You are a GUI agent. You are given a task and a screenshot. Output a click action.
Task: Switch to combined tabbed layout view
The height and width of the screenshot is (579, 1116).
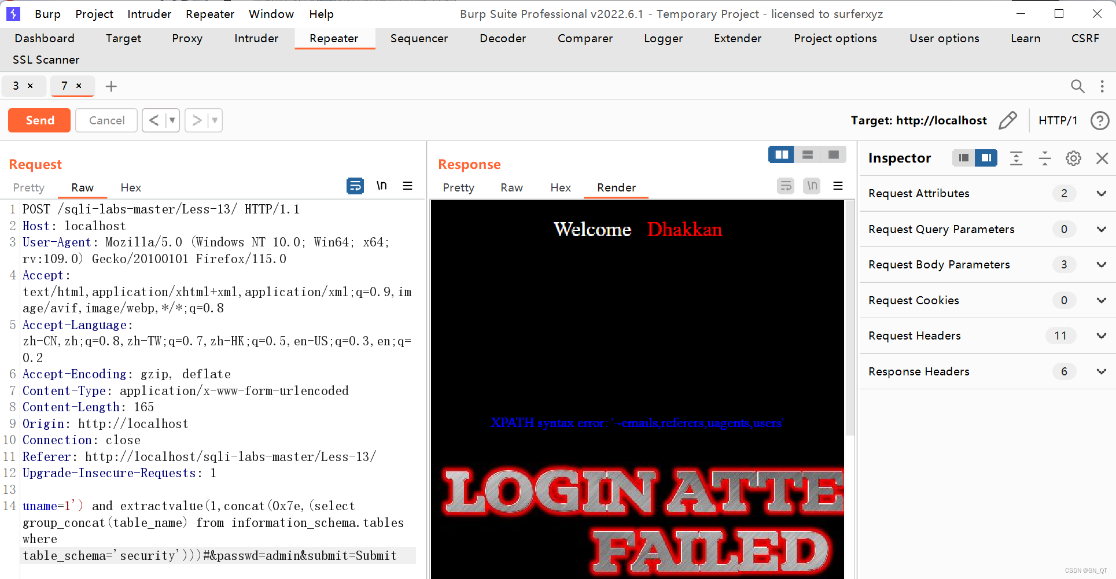(834, 154)
